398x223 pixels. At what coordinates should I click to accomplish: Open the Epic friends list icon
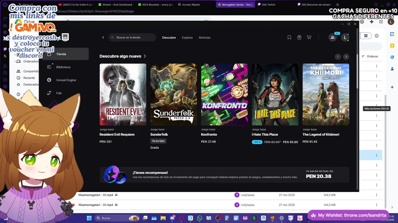333,37
